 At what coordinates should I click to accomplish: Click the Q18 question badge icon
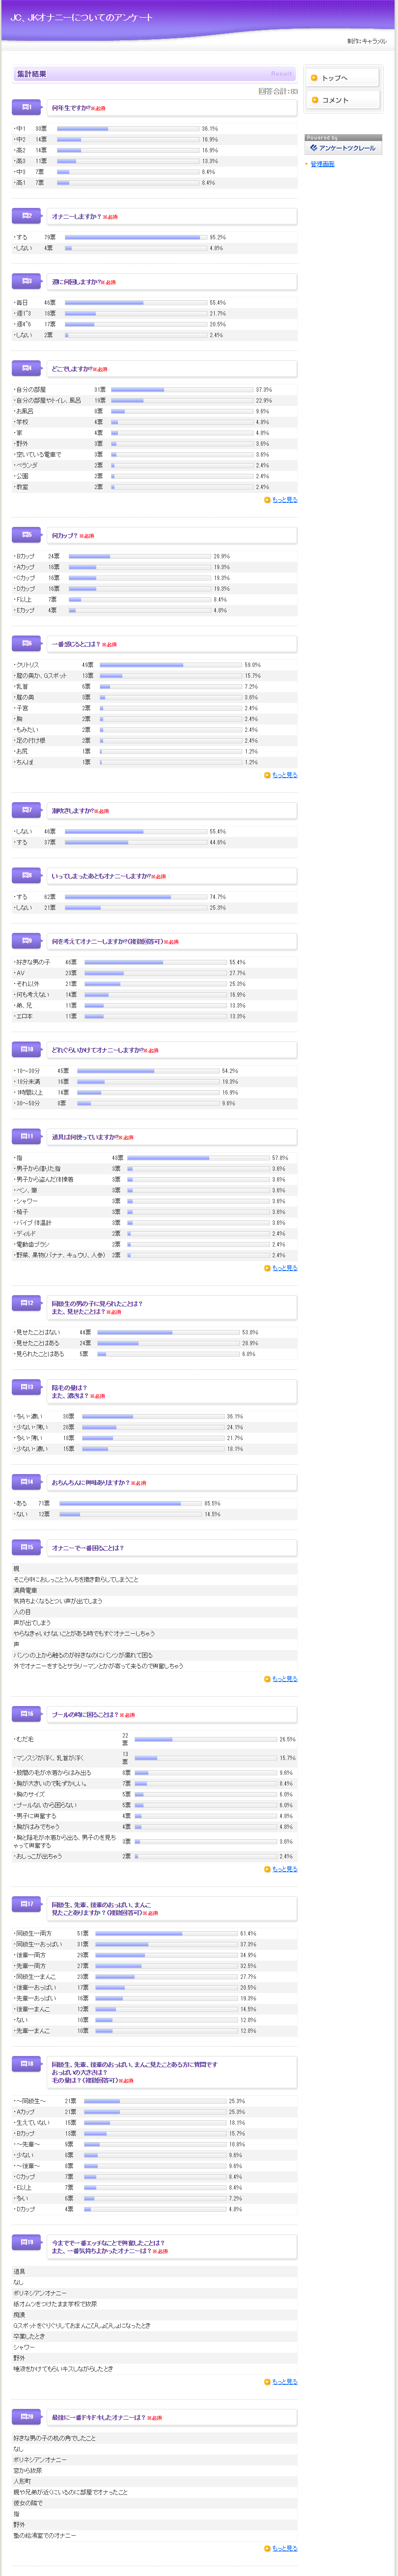[27, 2063]
